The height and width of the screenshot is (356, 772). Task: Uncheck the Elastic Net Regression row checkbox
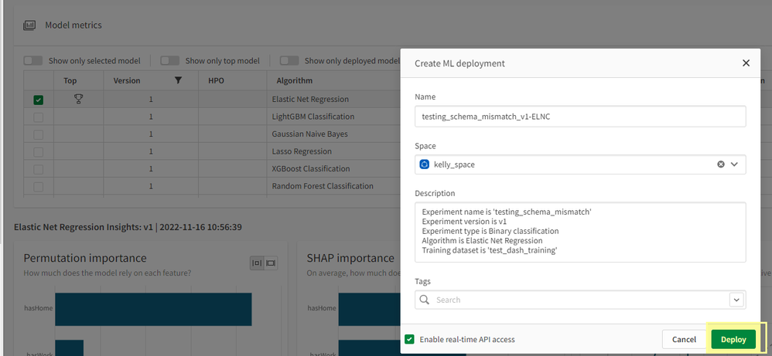(x=39, y=100)
